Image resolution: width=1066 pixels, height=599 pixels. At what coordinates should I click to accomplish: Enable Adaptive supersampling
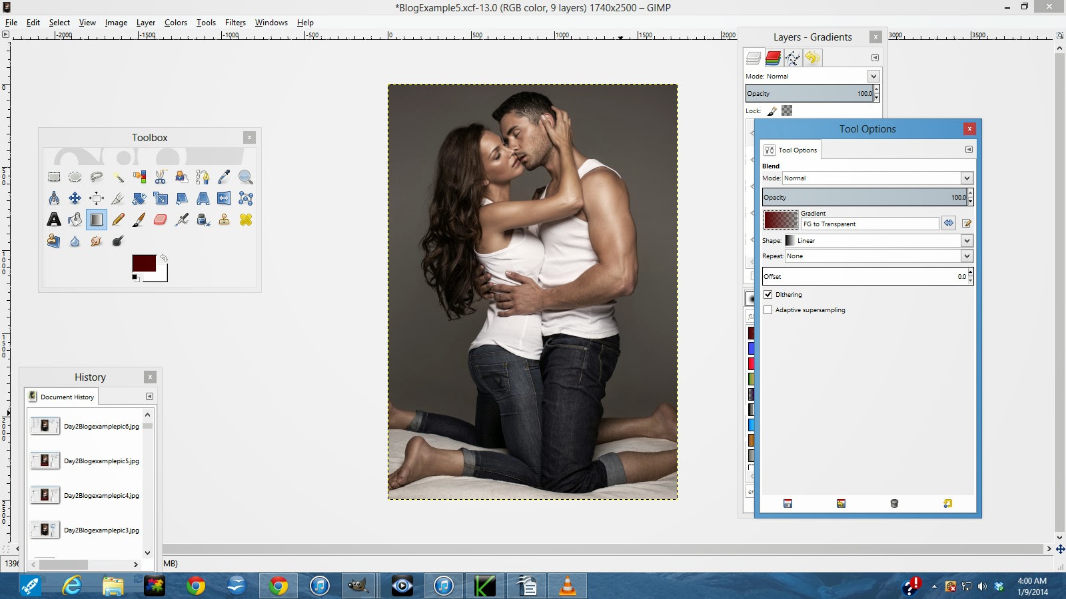pyautogui.click(x=768, y=310)
